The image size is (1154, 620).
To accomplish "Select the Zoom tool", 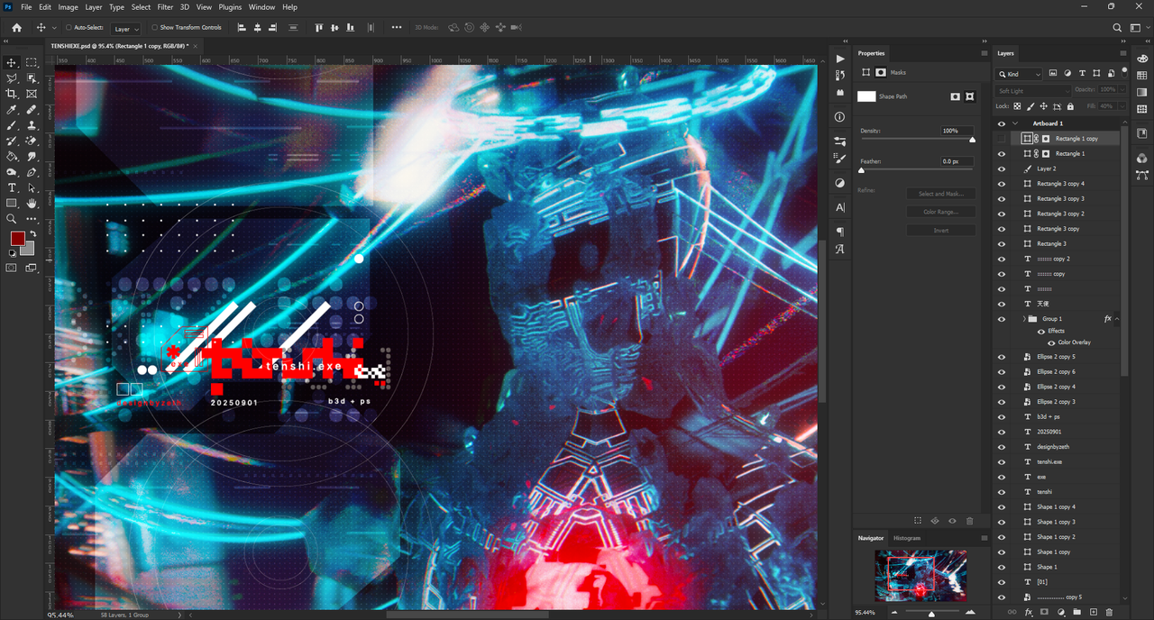I will (12, 219).
